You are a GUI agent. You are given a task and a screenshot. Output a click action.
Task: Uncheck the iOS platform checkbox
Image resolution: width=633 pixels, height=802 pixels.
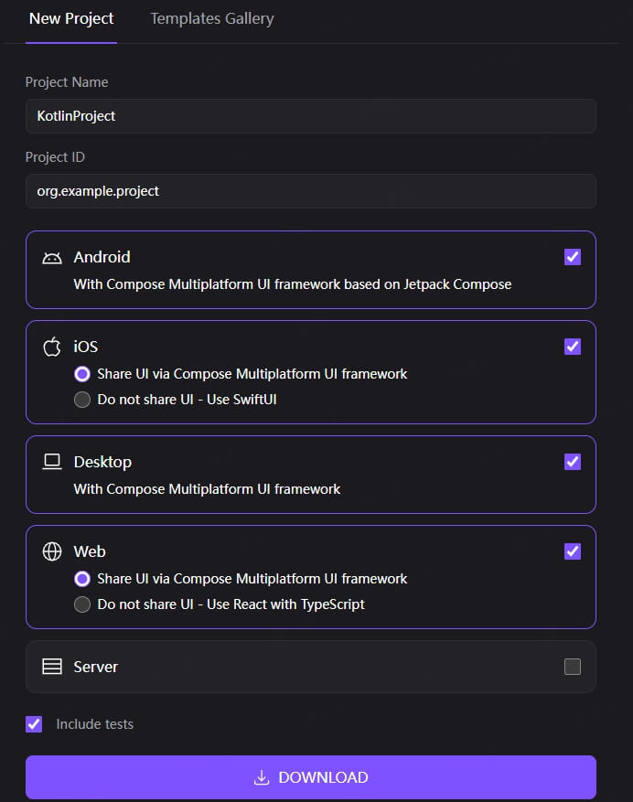573,347
